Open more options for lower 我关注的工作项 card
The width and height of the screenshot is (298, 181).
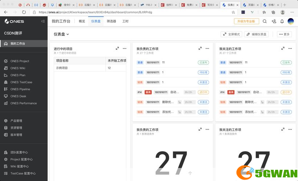tap(290, 130)
